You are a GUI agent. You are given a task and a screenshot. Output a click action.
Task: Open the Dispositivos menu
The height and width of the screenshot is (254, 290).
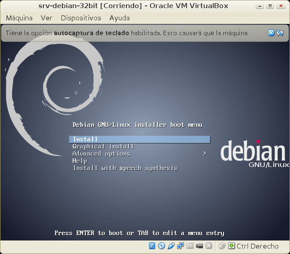tap(81, 18)
